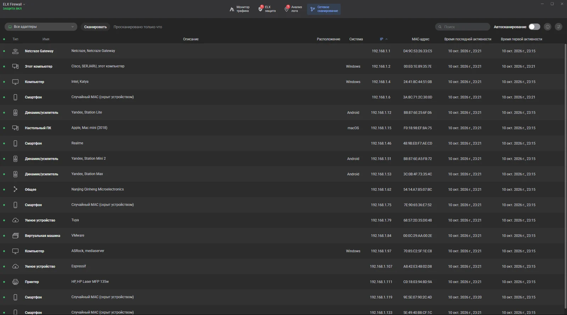Screen dimensions: 567x315
Task: Click the 'Общее' device icon for Nanjing Qinheng
Action: 15,190
